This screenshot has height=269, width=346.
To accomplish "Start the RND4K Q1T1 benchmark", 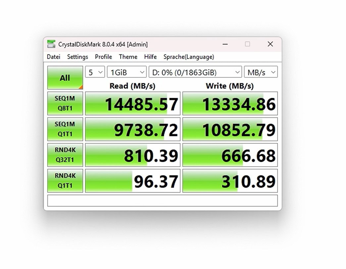I will point(65,181).
